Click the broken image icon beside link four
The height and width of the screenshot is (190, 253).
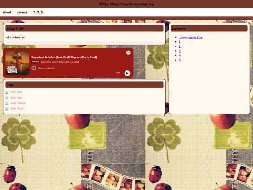tap(7, 109)
